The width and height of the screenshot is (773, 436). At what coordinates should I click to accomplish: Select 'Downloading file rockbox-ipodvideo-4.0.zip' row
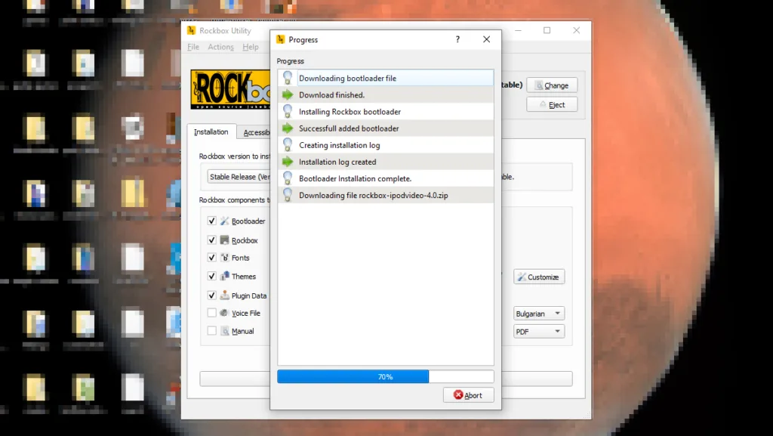(386, 195)
